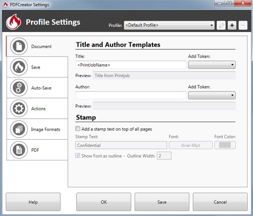Click the Auto-Save gears icon
The image size is (253, 216).
tap(18, 88)
